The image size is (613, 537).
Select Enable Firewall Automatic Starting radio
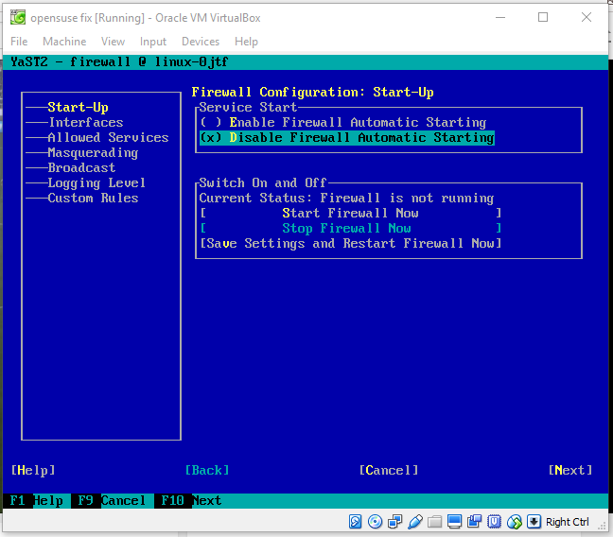(x=342, y=122)
